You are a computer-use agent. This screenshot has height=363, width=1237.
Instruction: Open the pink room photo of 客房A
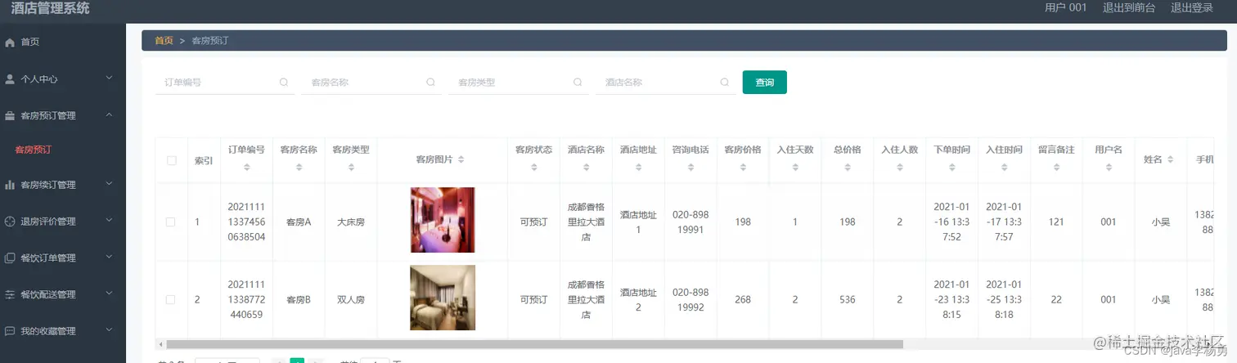click(443, 220)
